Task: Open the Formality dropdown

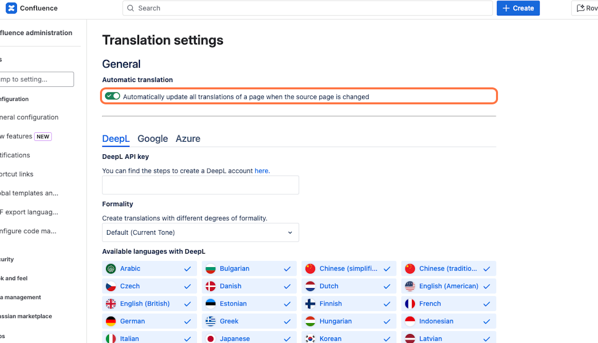Action: [x=200, y=233]
